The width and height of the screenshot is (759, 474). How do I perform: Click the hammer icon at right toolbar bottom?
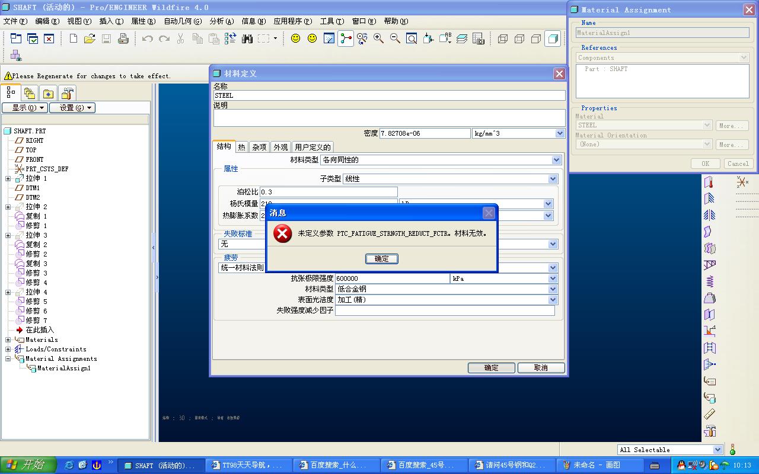pos(709,431)
